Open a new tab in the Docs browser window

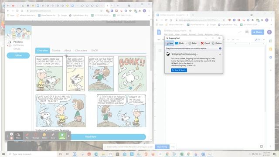click(x=193, y=15)
